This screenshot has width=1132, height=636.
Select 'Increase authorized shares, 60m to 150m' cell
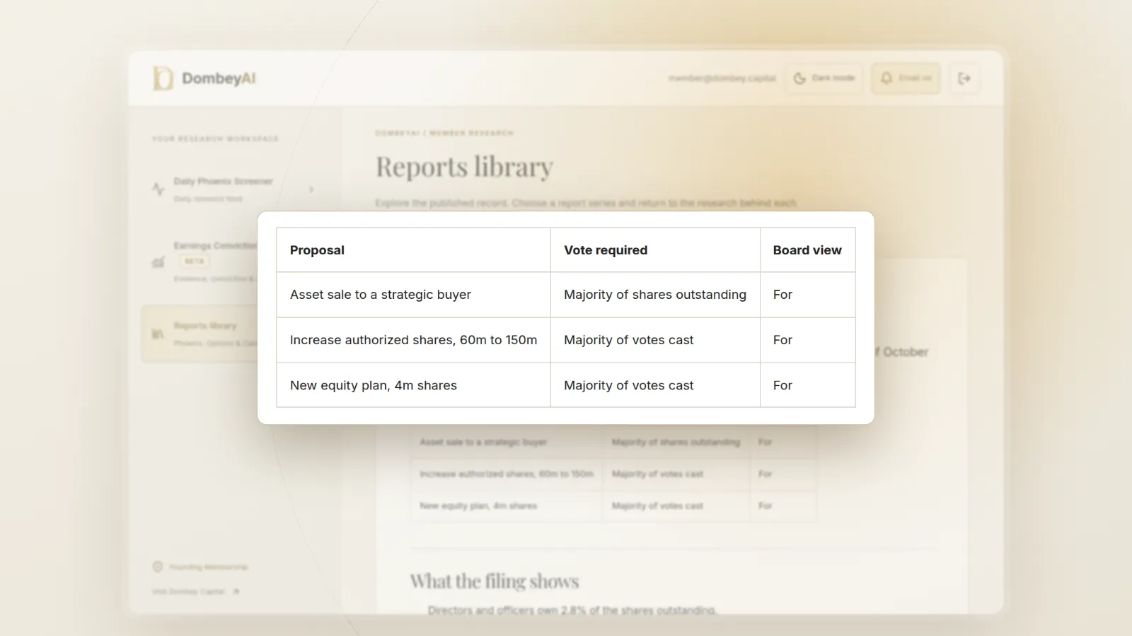point(413,340)
